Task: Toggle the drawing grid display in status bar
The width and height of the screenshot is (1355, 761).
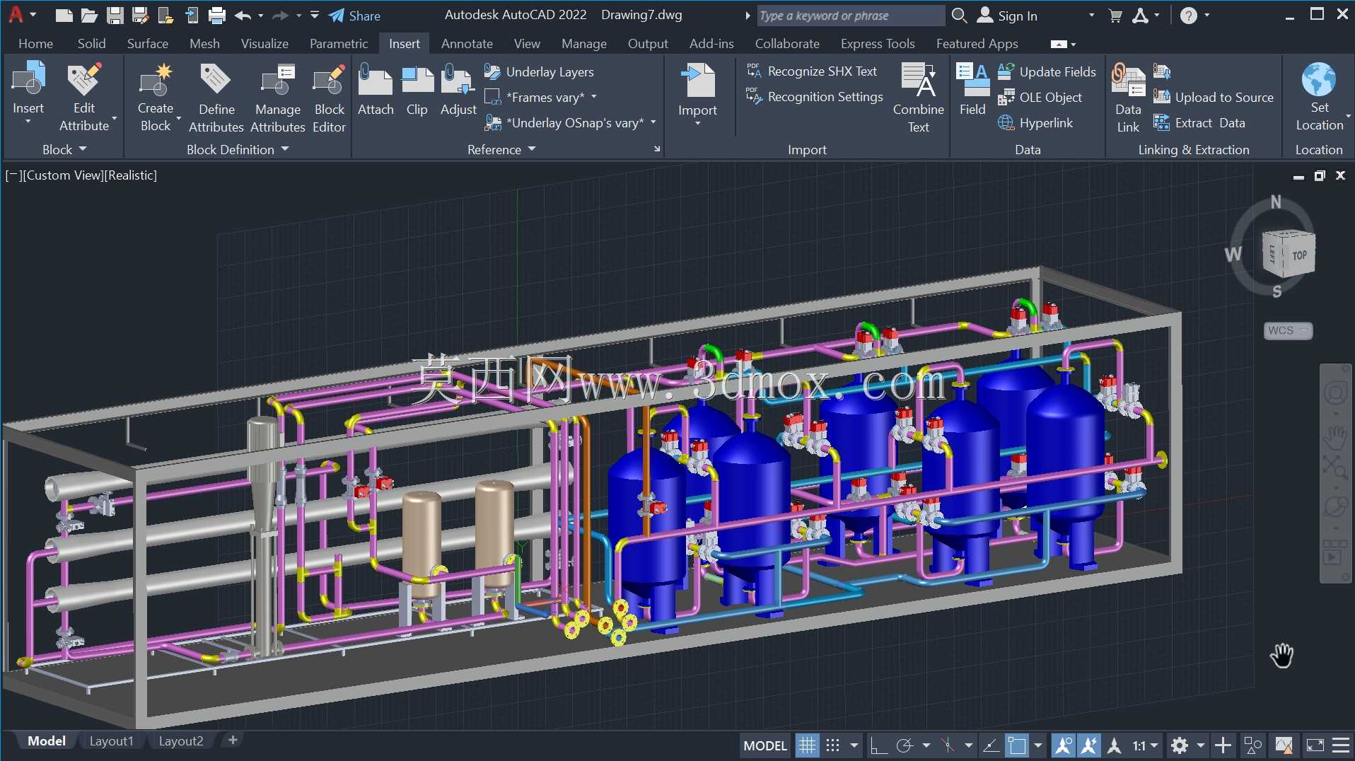Action: tap(807, 745)
